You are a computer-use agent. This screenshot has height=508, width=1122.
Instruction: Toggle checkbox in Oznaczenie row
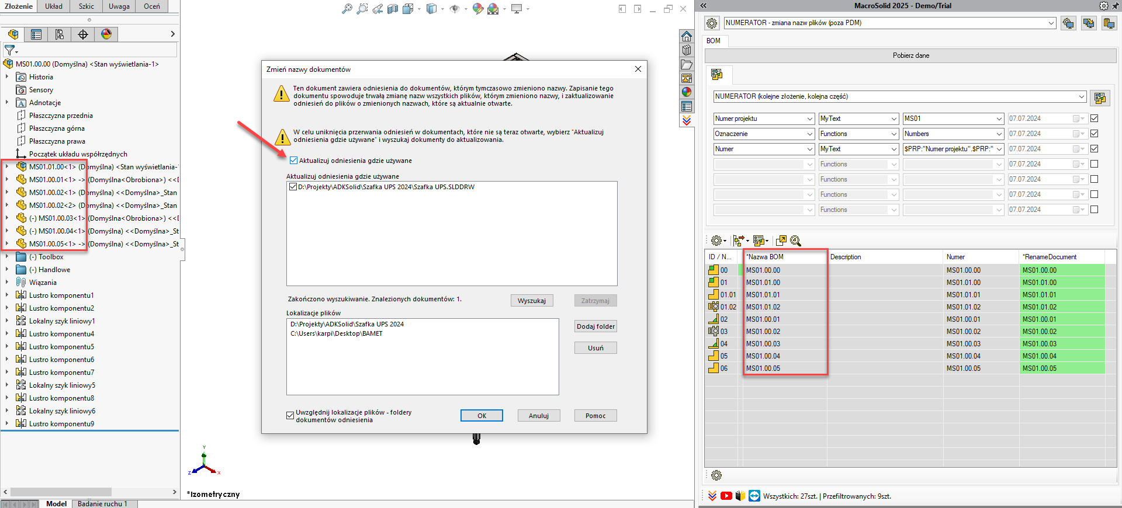tap(1095, 134)
